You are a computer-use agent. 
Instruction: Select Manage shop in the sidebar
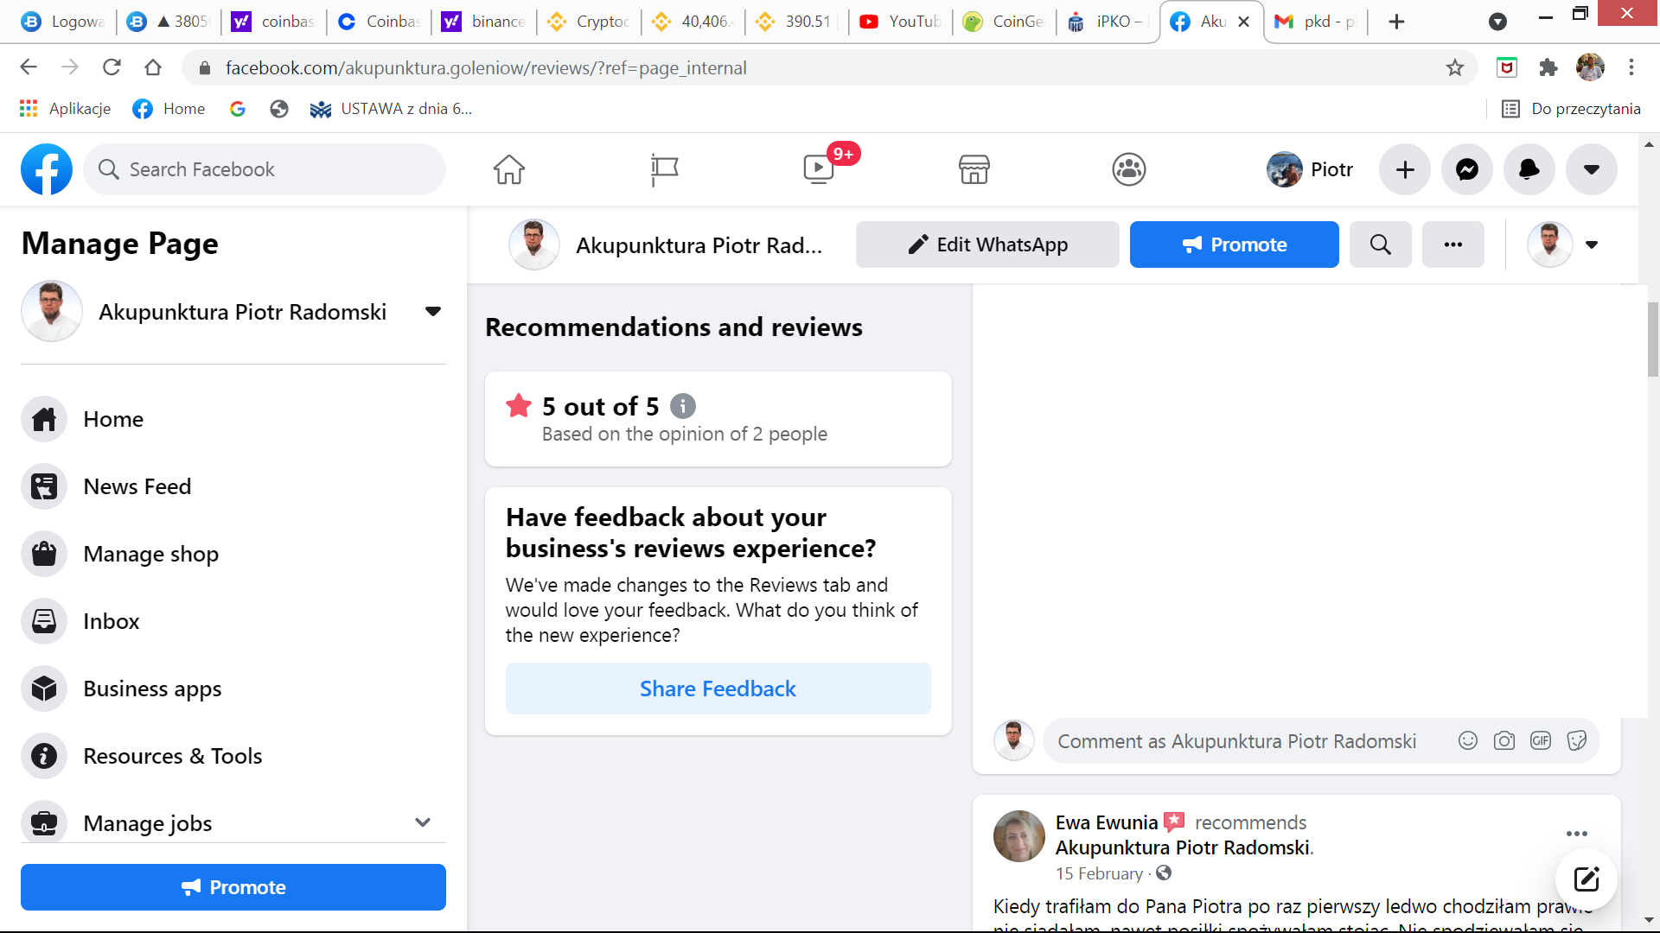233,554
